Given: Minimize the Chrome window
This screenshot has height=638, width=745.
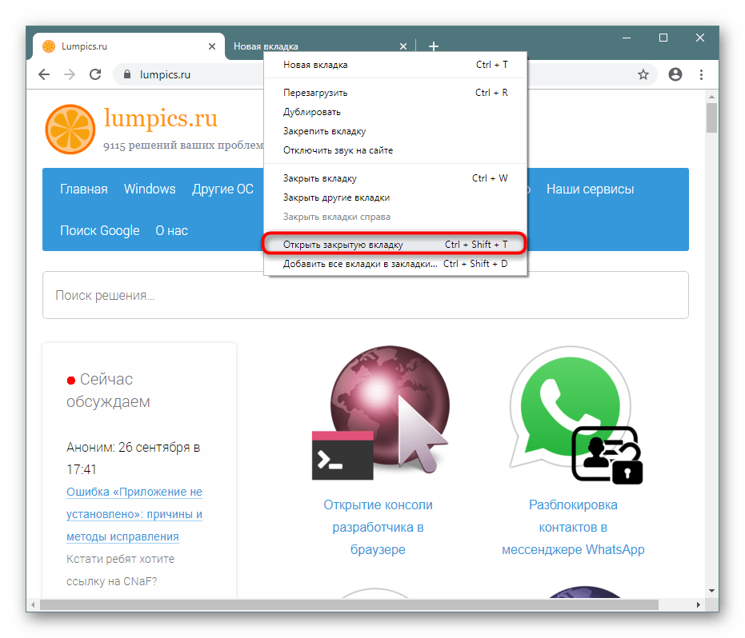Looking at the screenshot, I should point(627,38).
